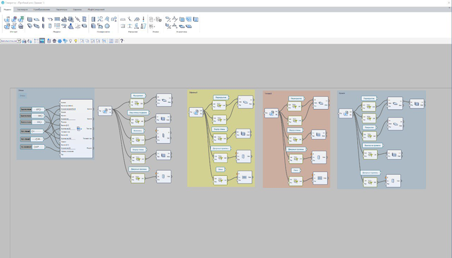Click the Покрытия label in Кровля group

(x=370, y=127)
